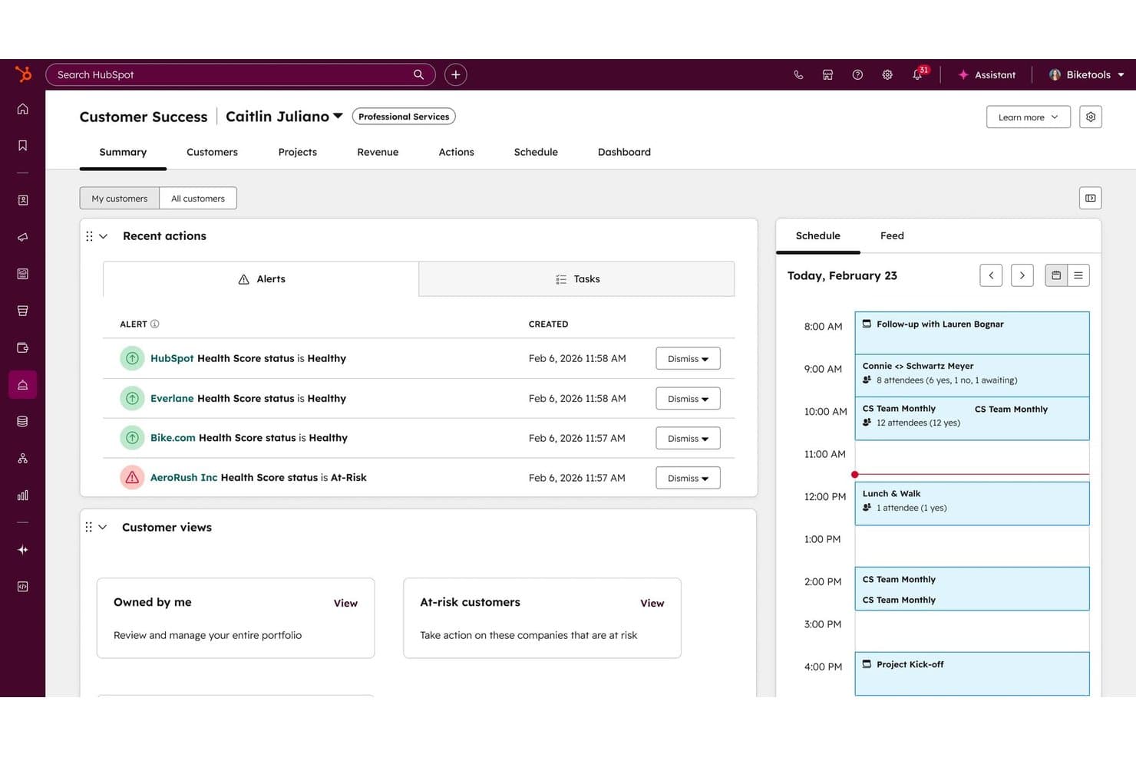Click View on At-risk customers card
1136x757 pixels.
point(652,603)
